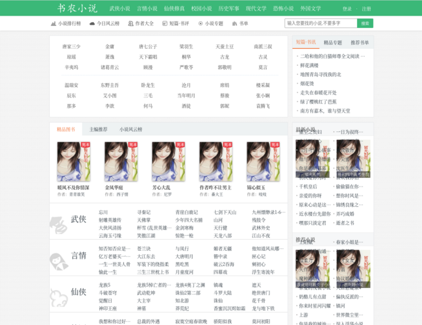Screen dimensions: 422x325
Task: Open article 鲜花满楼 in sidebar
Action: coord(309,65)
